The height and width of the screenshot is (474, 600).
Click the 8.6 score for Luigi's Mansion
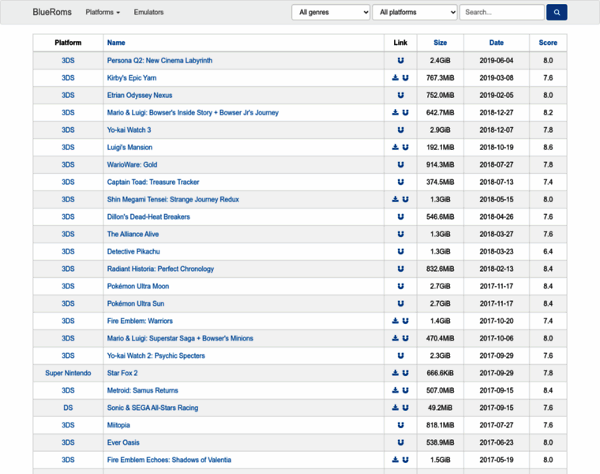(548, 148)
